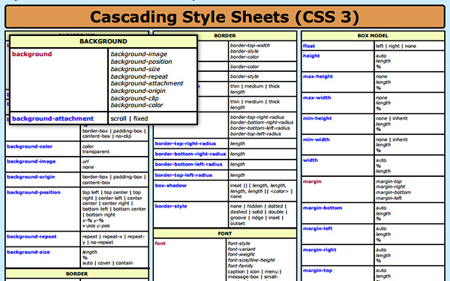
Task: Click the min-width property name
Action: point(316,139)
